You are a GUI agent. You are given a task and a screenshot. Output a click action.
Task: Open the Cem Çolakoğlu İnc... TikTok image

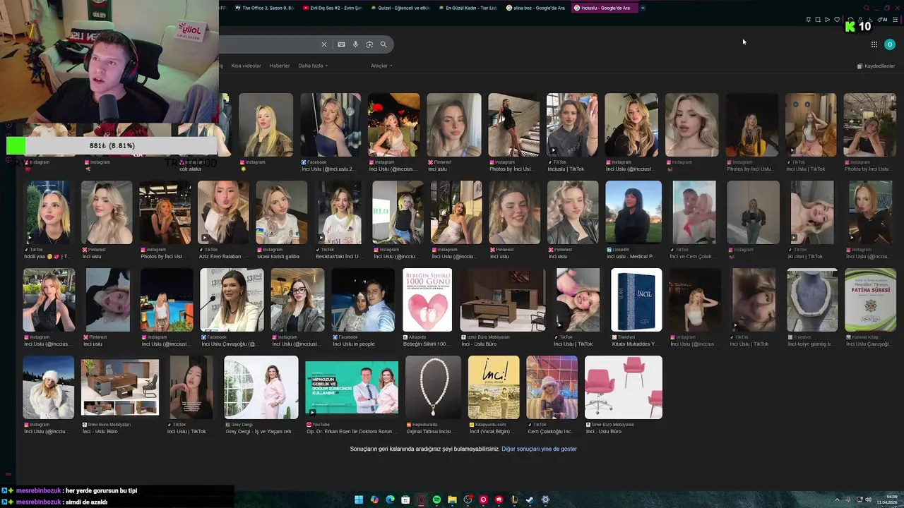(552, 387)
